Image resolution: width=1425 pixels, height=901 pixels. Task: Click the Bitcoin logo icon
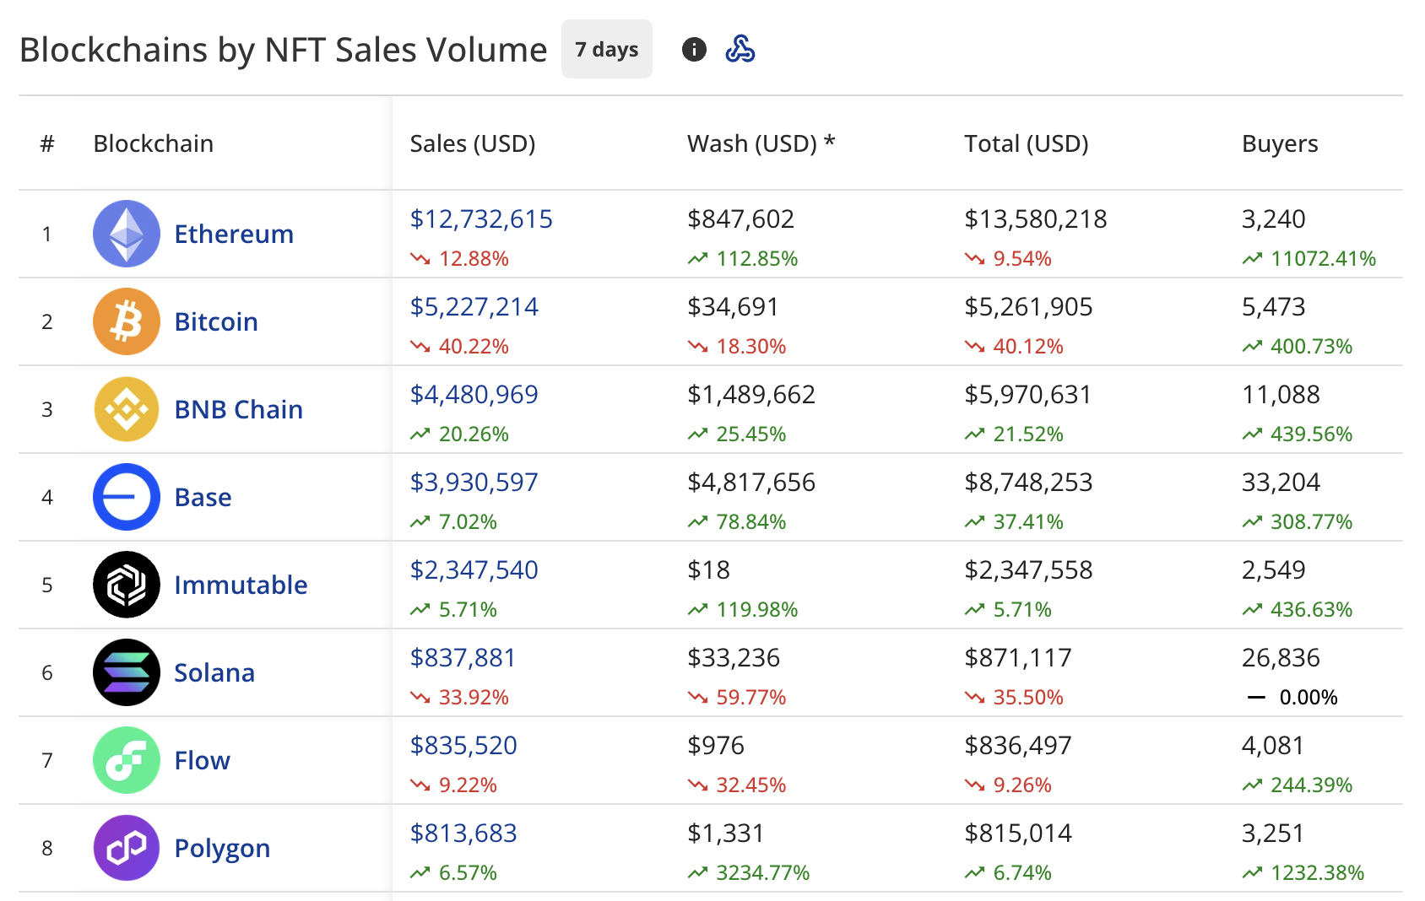(x=127, y=321)
